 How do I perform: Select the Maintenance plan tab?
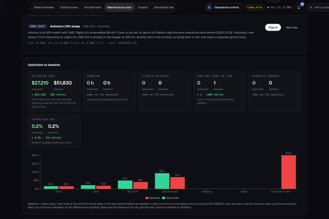click(119, 7)
